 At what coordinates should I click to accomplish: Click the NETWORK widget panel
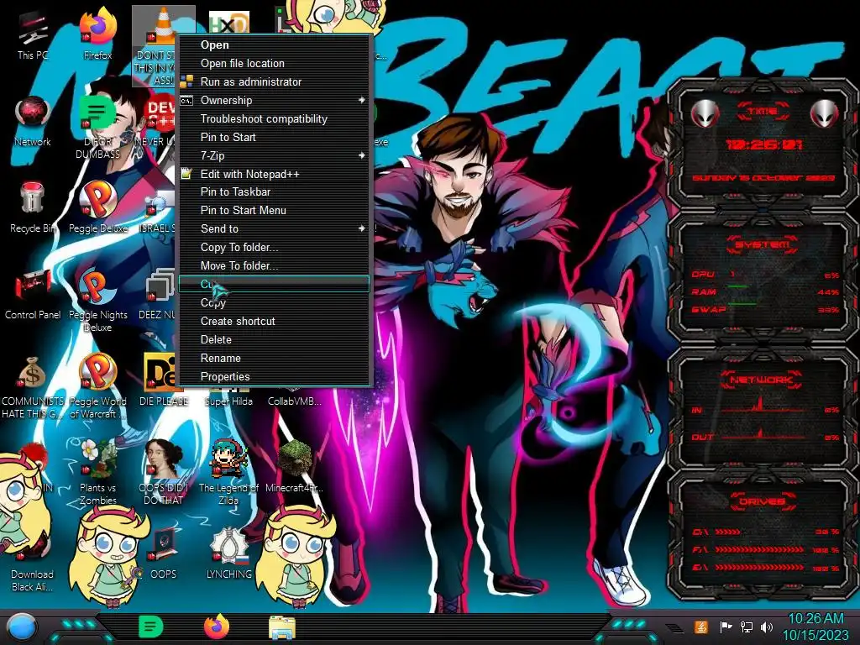763,409
